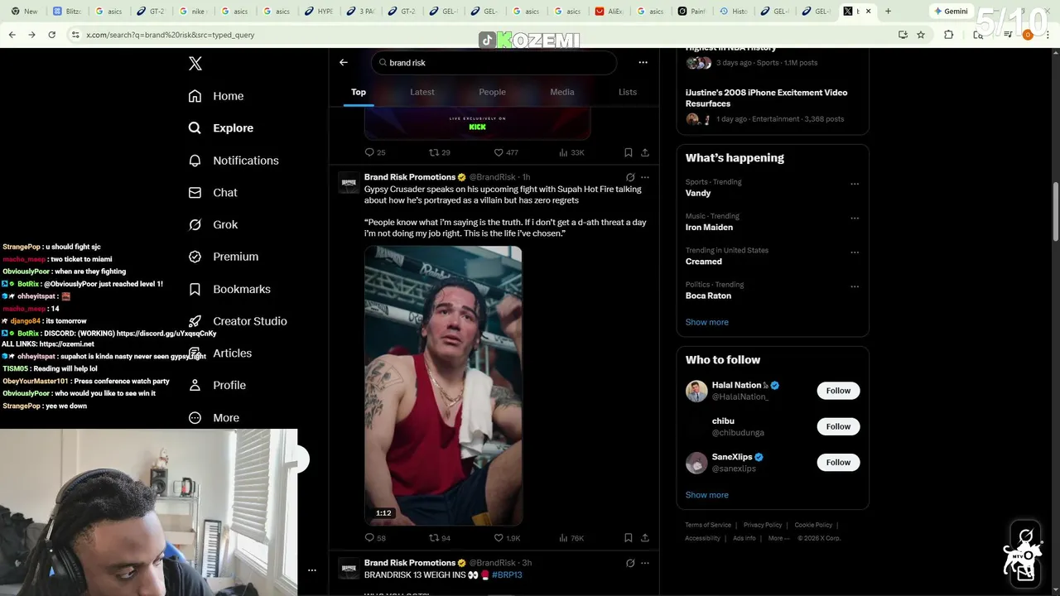Switch to the Media tab
Screen dimensions: 1060x596
click(562, 92)
